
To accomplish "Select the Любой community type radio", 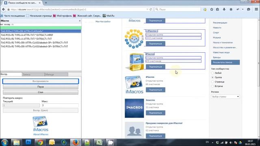I will [212, 73].
